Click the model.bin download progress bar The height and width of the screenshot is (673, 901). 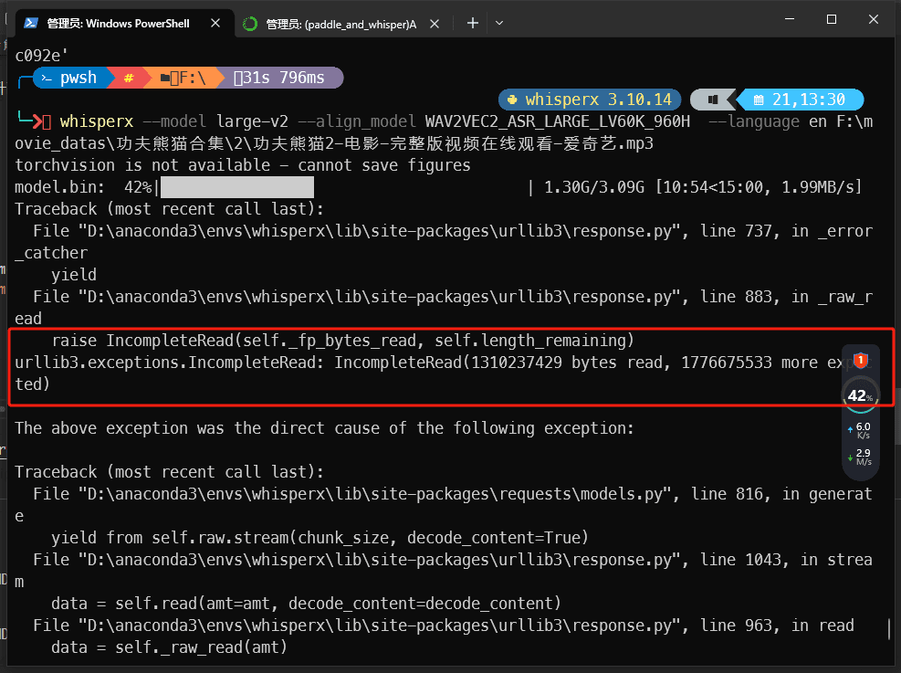[x=237, y=187]
